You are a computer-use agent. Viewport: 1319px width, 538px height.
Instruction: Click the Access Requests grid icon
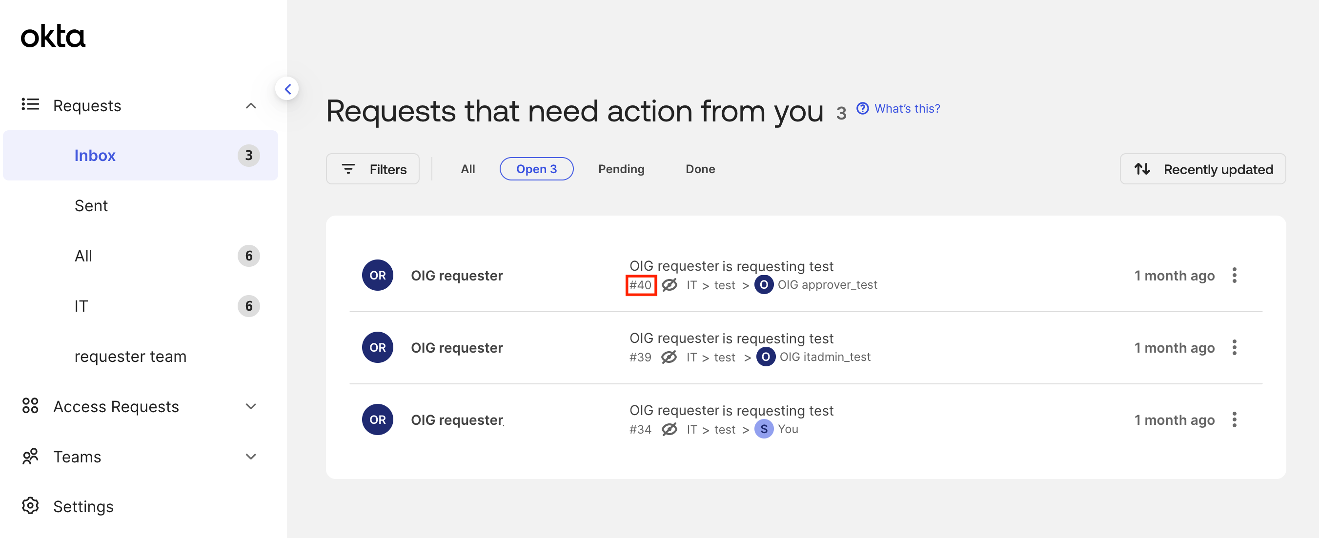click(x=30, y=406)
